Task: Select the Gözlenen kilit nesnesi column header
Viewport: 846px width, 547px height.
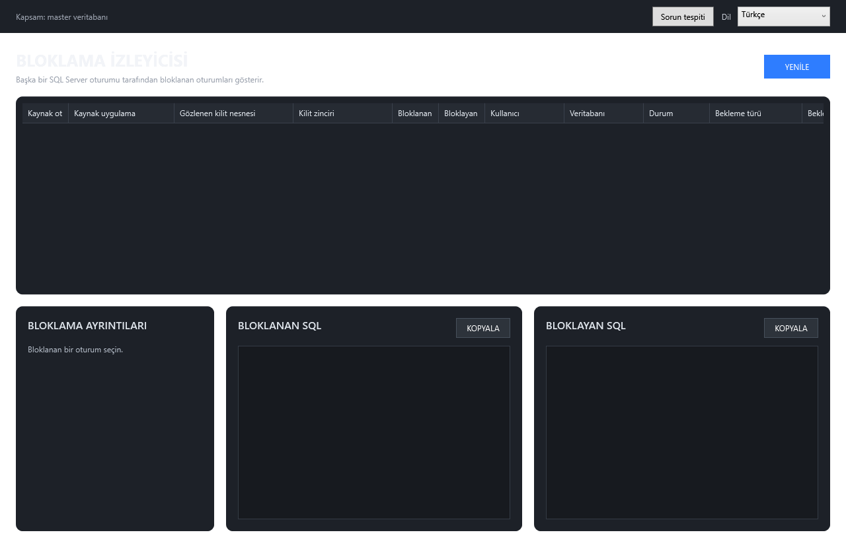Action: tap(233, 113)
